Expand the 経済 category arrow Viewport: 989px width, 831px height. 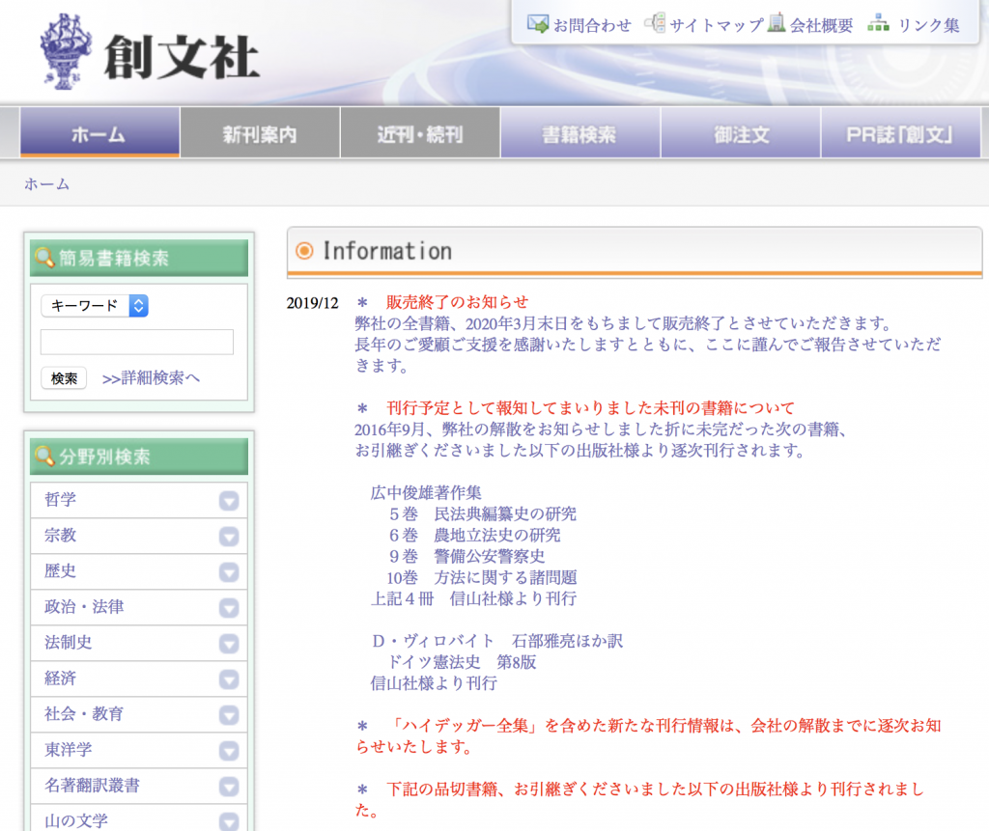click(229, 679)
